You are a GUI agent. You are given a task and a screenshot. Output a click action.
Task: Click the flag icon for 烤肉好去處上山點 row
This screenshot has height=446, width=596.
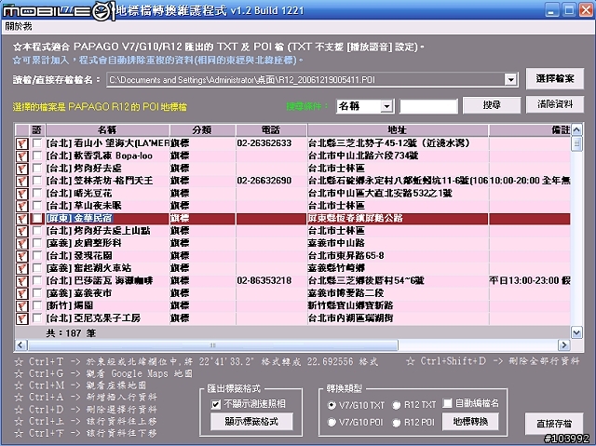click(22, 231)
